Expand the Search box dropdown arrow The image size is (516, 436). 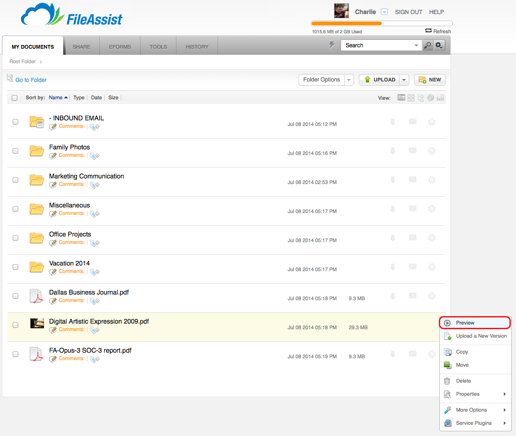[x=416, y=45]
